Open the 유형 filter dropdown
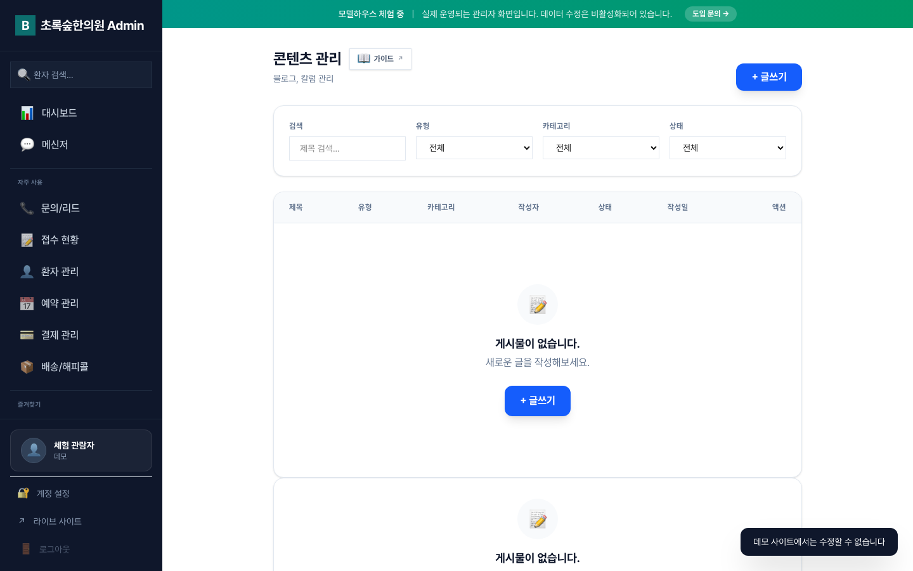Viewport: 913px width, 571px height. (x=474, y=148)
